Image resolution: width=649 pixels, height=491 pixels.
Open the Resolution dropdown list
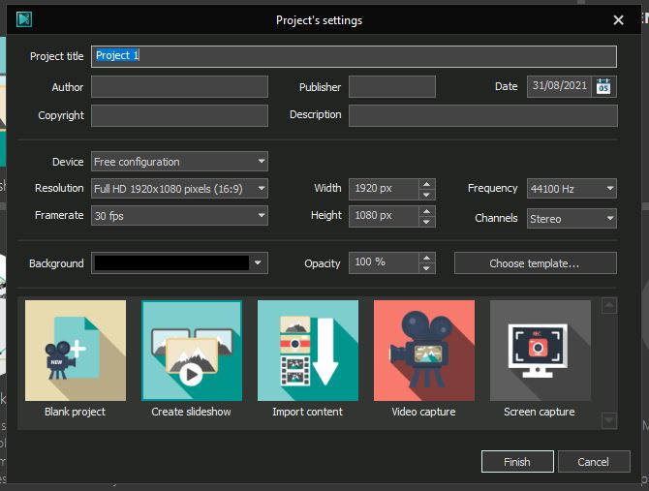(x=262, y=189)
